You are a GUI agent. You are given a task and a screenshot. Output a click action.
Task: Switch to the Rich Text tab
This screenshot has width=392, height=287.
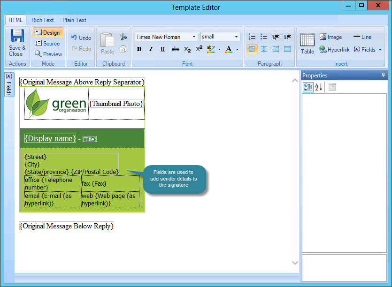pyautogui.click(x=43, y=20)
